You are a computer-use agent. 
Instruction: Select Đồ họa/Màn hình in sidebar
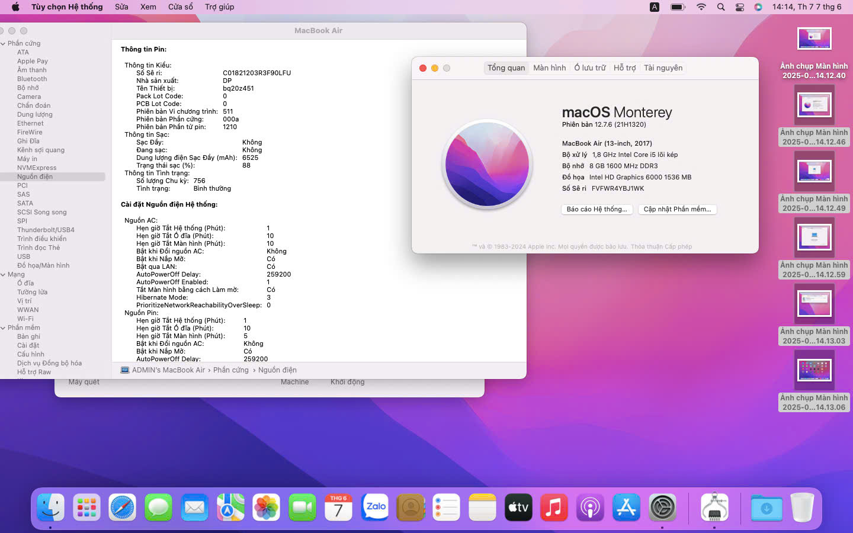pos(43,265)
